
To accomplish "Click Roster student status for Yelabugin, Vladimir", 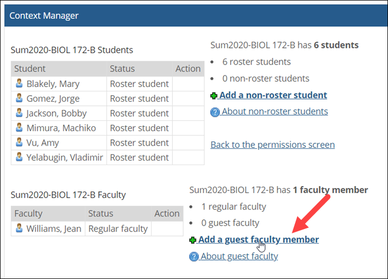I will coord(139,157).
